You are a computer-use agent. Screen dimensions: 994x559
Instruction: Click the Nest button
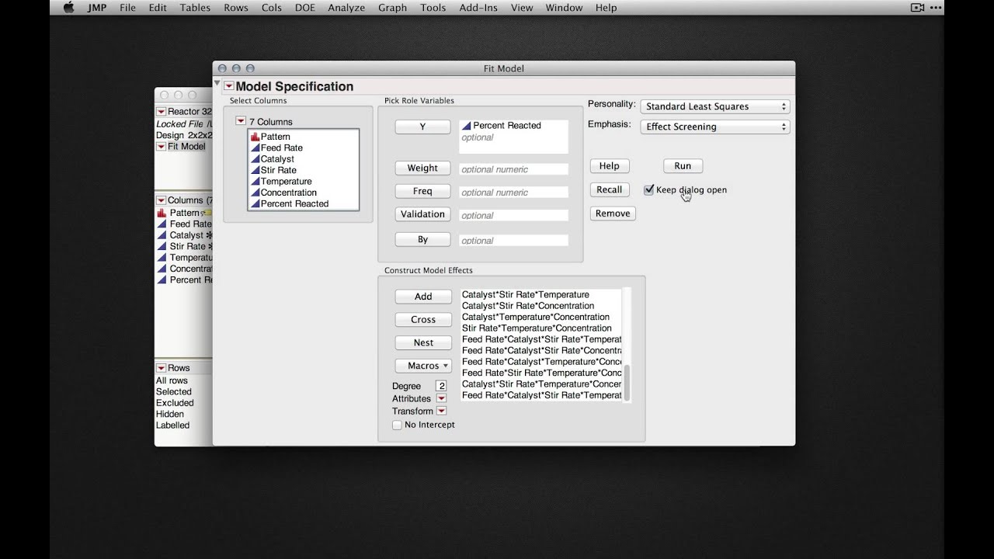423,342
